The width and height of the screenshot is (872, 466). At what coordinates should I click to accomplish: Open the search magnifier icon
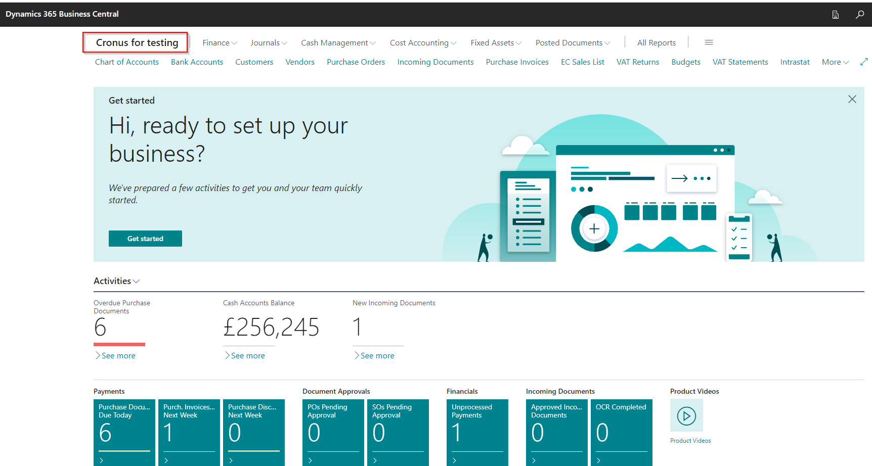859,15
